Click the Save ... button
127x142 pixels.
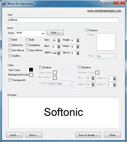[34, 135]
